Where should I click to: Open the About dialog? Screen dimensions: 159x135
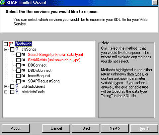pyautogui.click(x=16, y=128)
